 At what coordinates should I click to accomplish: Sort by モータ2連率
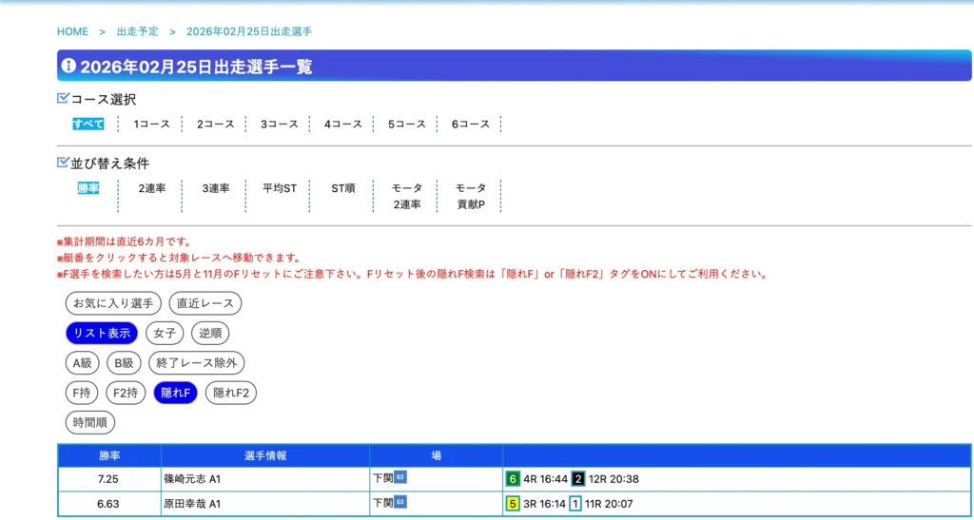click(x=407, y=196)
